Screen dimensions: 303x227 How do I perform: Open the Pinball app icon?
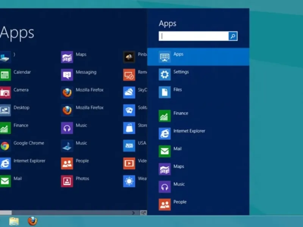(129, 57)
